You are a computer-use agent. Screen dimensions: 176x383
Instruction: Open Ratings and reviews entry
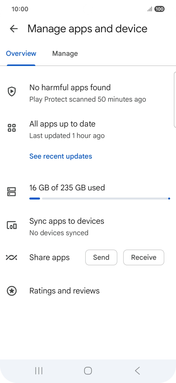pyautogui.click(x=65, y=291)
